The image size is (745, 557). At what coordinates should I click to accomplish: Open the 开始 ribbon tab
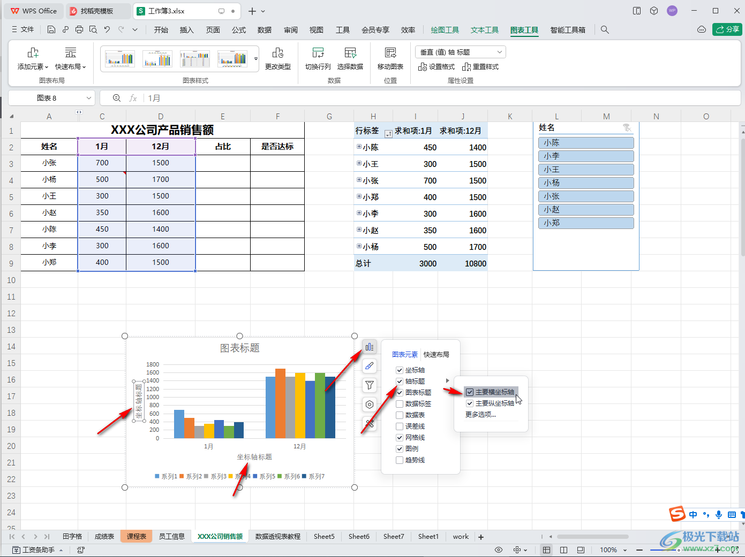(161, 30)
